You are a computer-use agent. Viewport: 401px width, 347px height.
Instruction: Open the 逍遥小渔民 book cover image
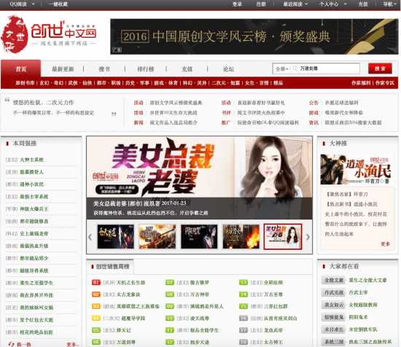point(357,169)
